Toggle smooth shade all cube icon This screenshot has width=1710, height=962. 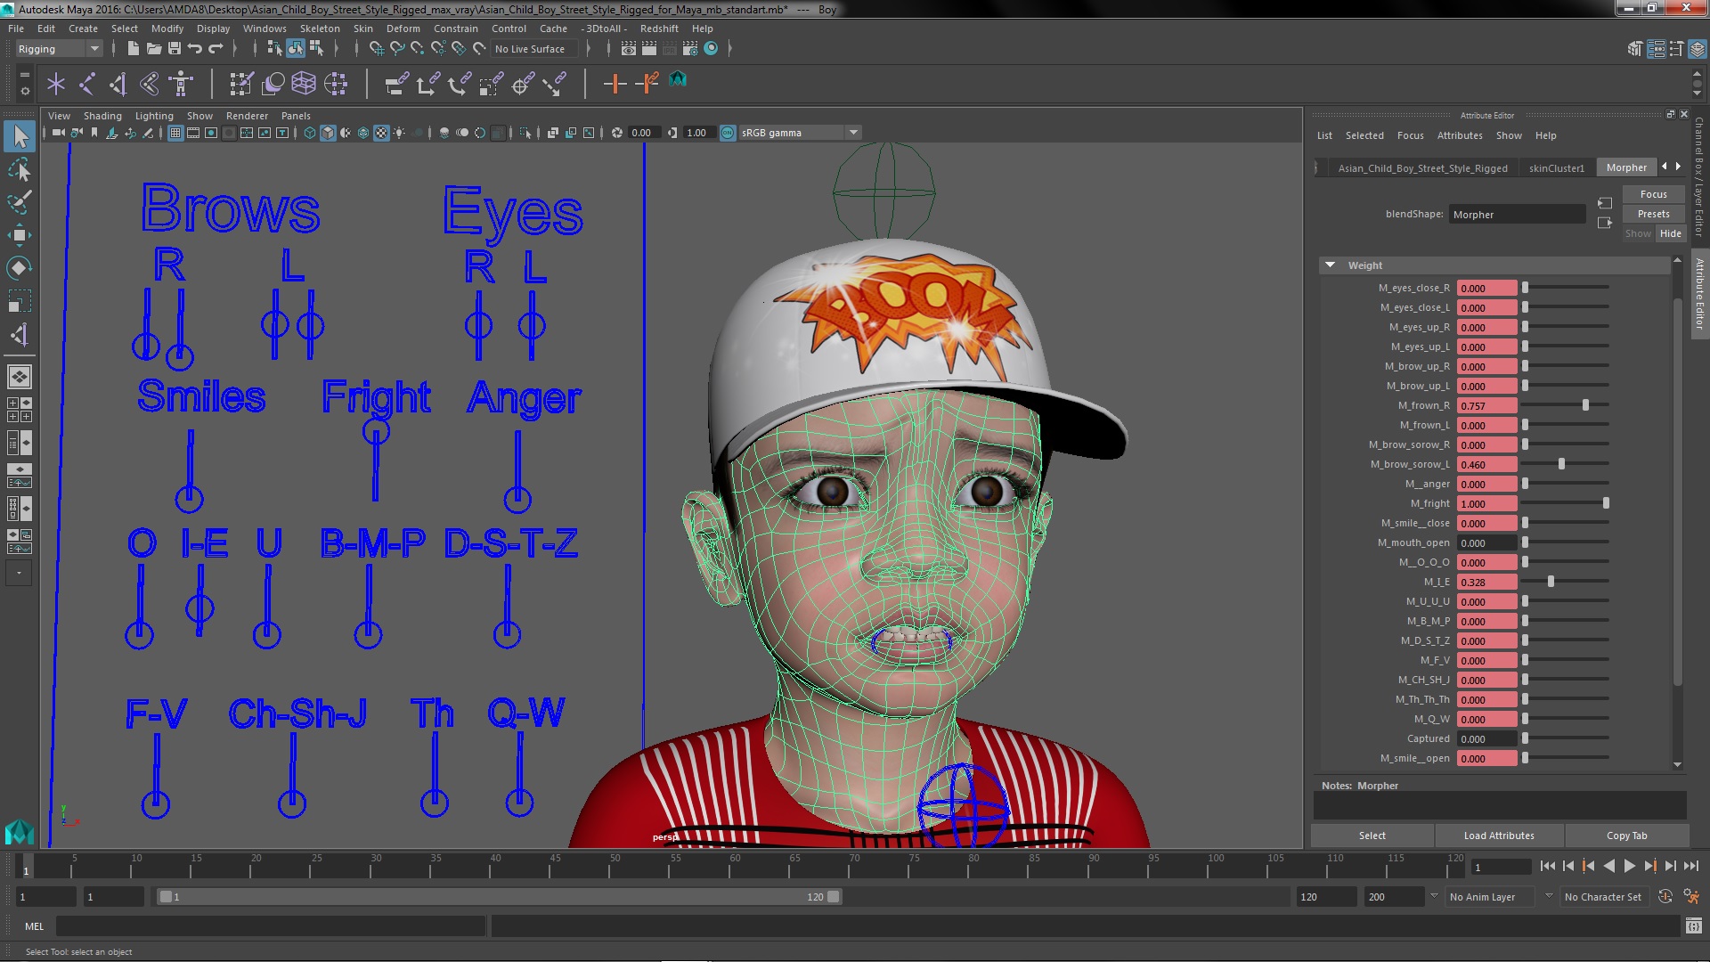pyautogui.click(x=328, y=133)
